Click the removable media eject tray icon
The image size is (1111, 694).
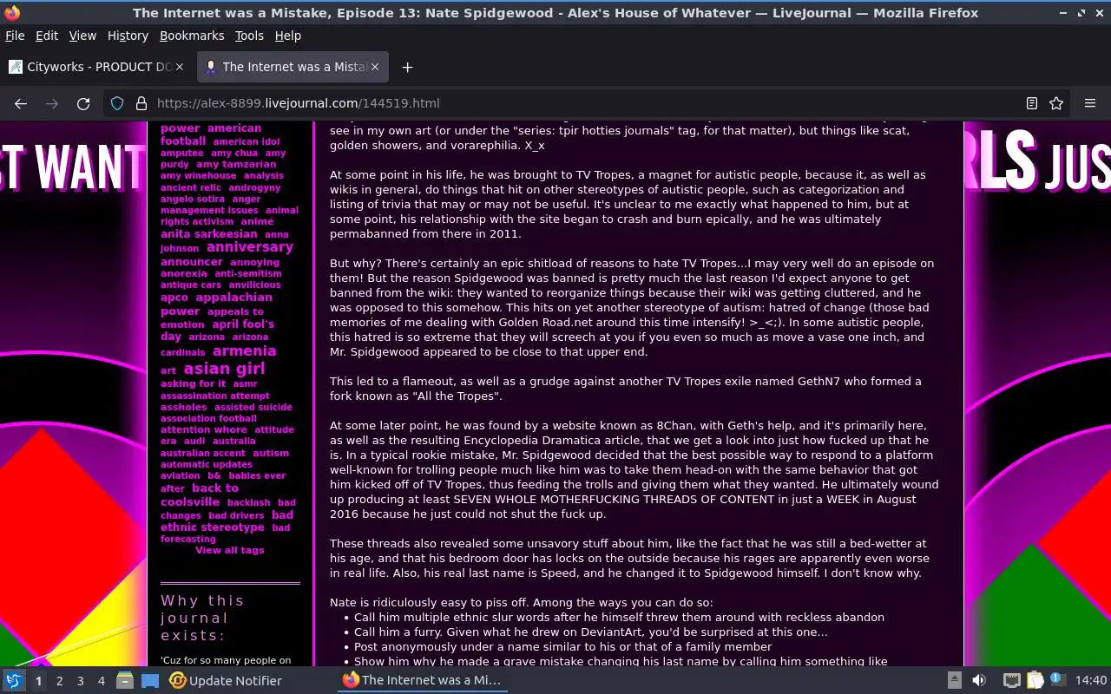pos(954,681)
